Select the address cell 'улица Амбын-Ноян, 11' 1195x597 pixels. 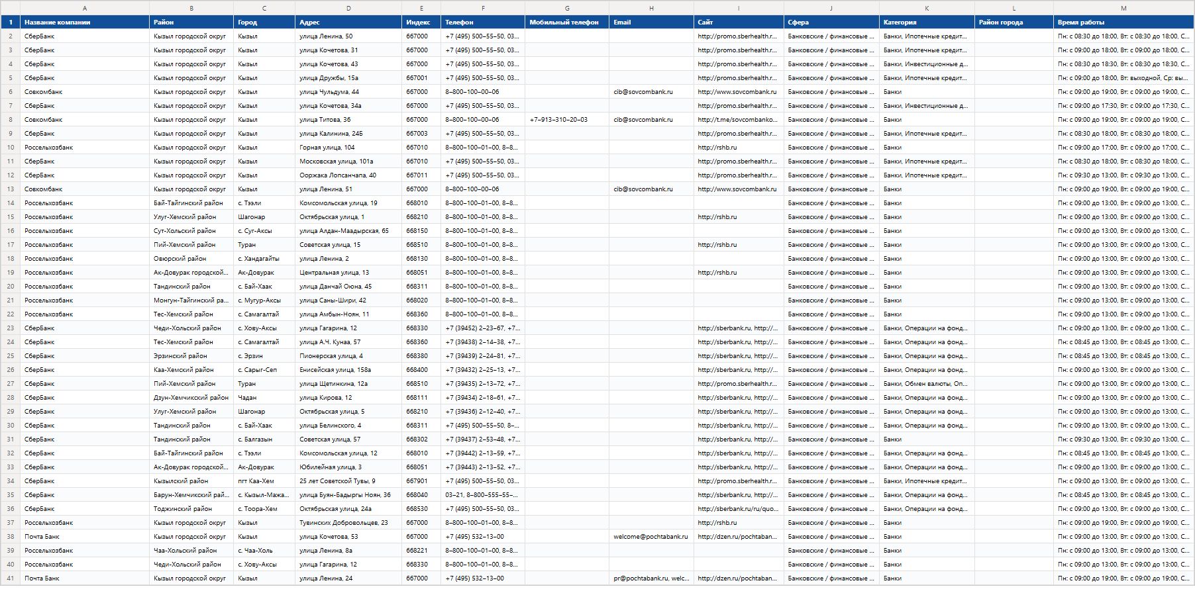[x=348, y=314]
